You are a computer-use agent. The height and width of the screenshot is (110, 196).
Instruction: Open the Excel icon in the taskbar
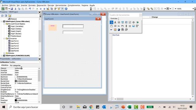pos(130,107)
